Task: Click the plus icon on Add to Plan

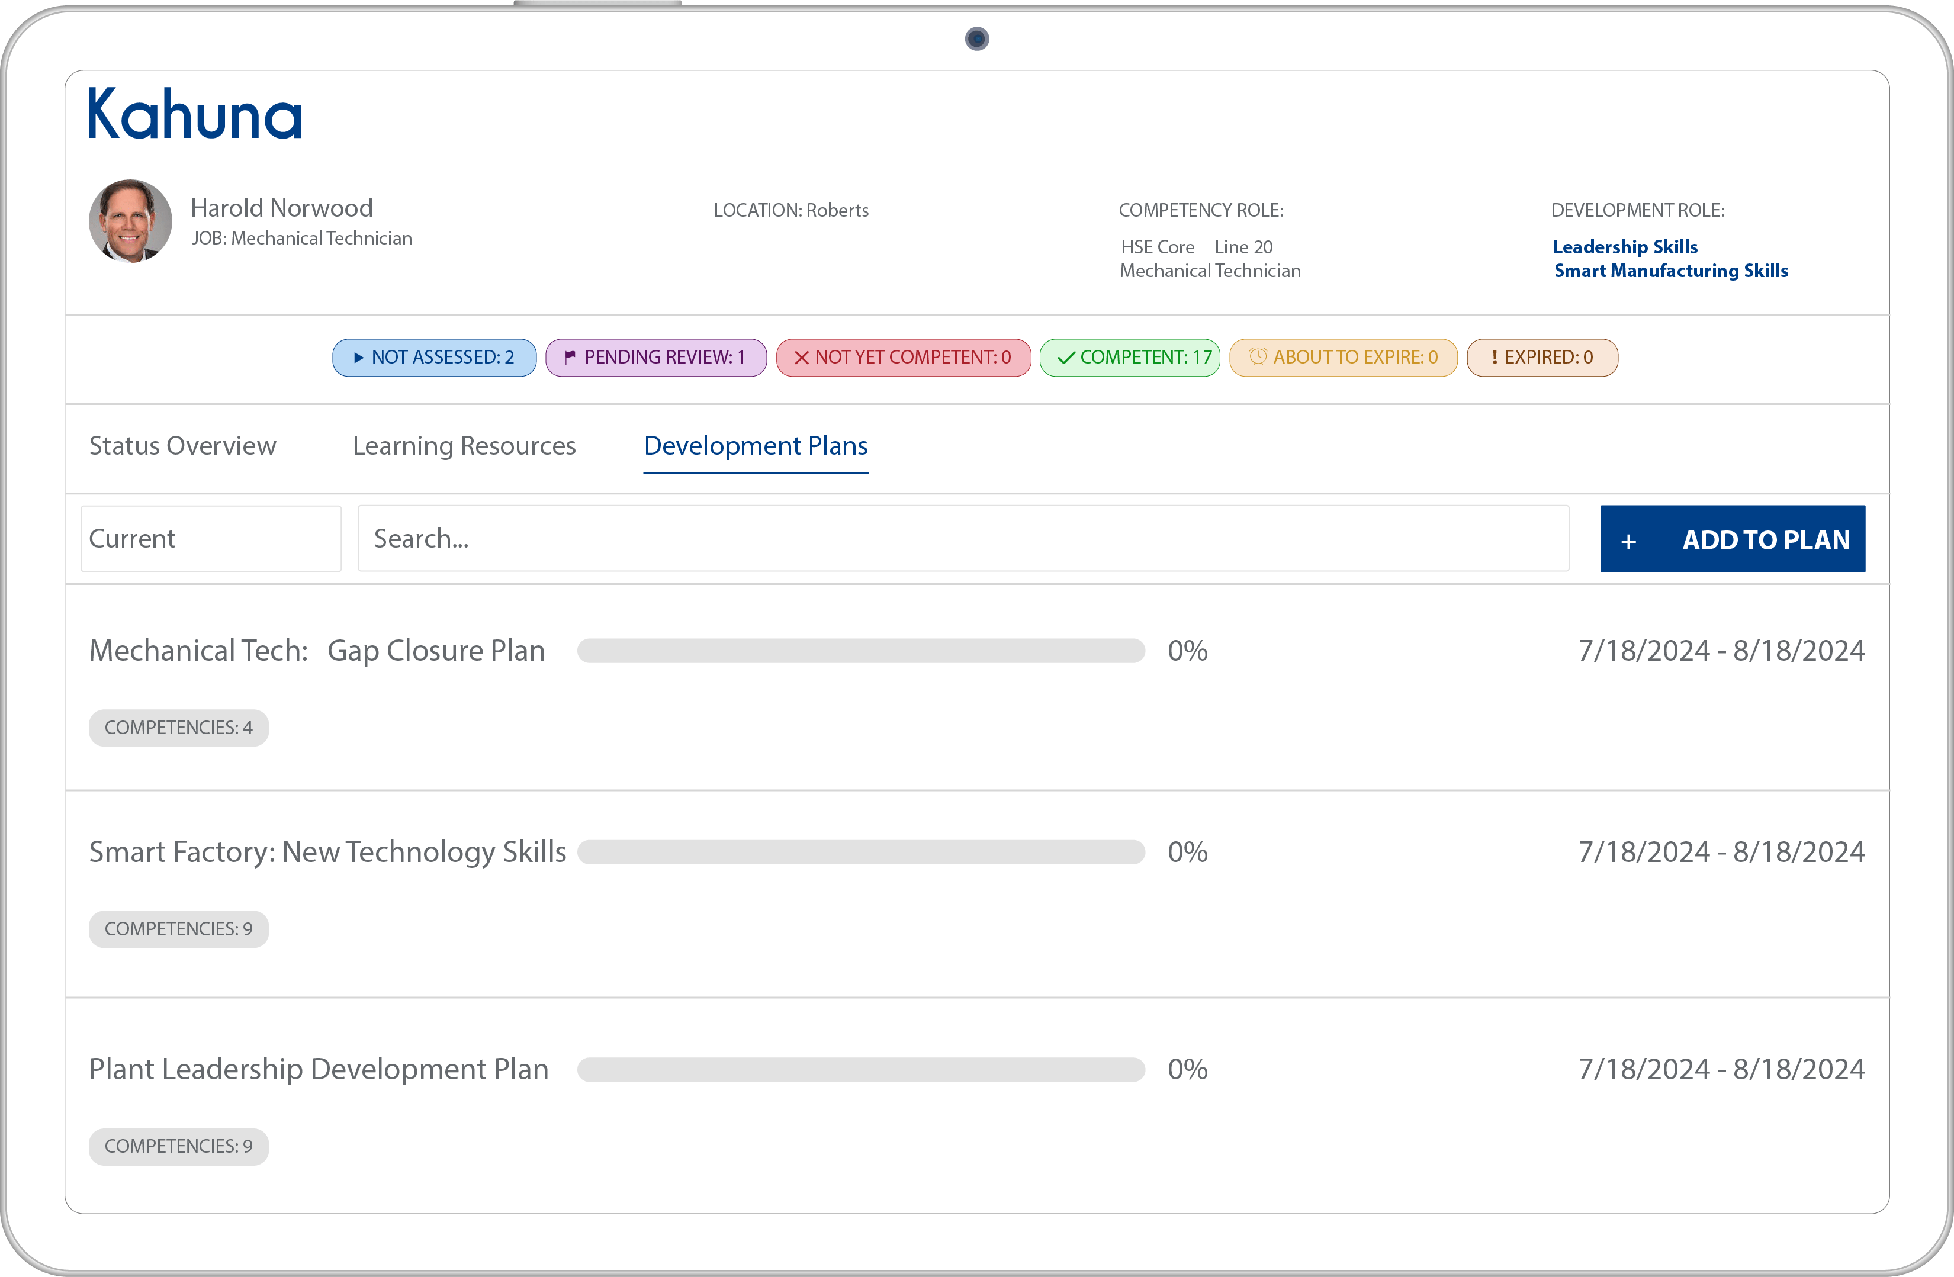Action: click(1629, 542)
